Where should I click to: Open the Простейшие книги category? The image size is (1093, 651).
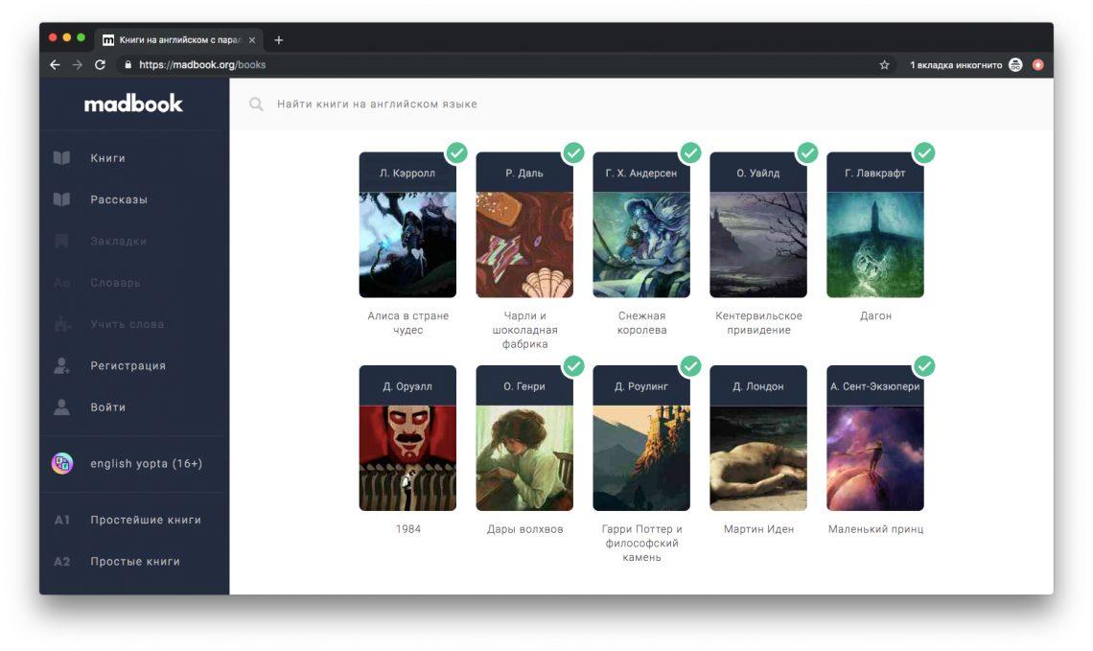(x=146, y=520)
